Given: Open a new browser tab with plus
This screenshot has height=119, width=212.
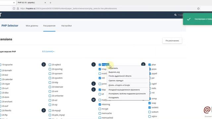Looking at the screenshot, I should click(x=50, y=3).
